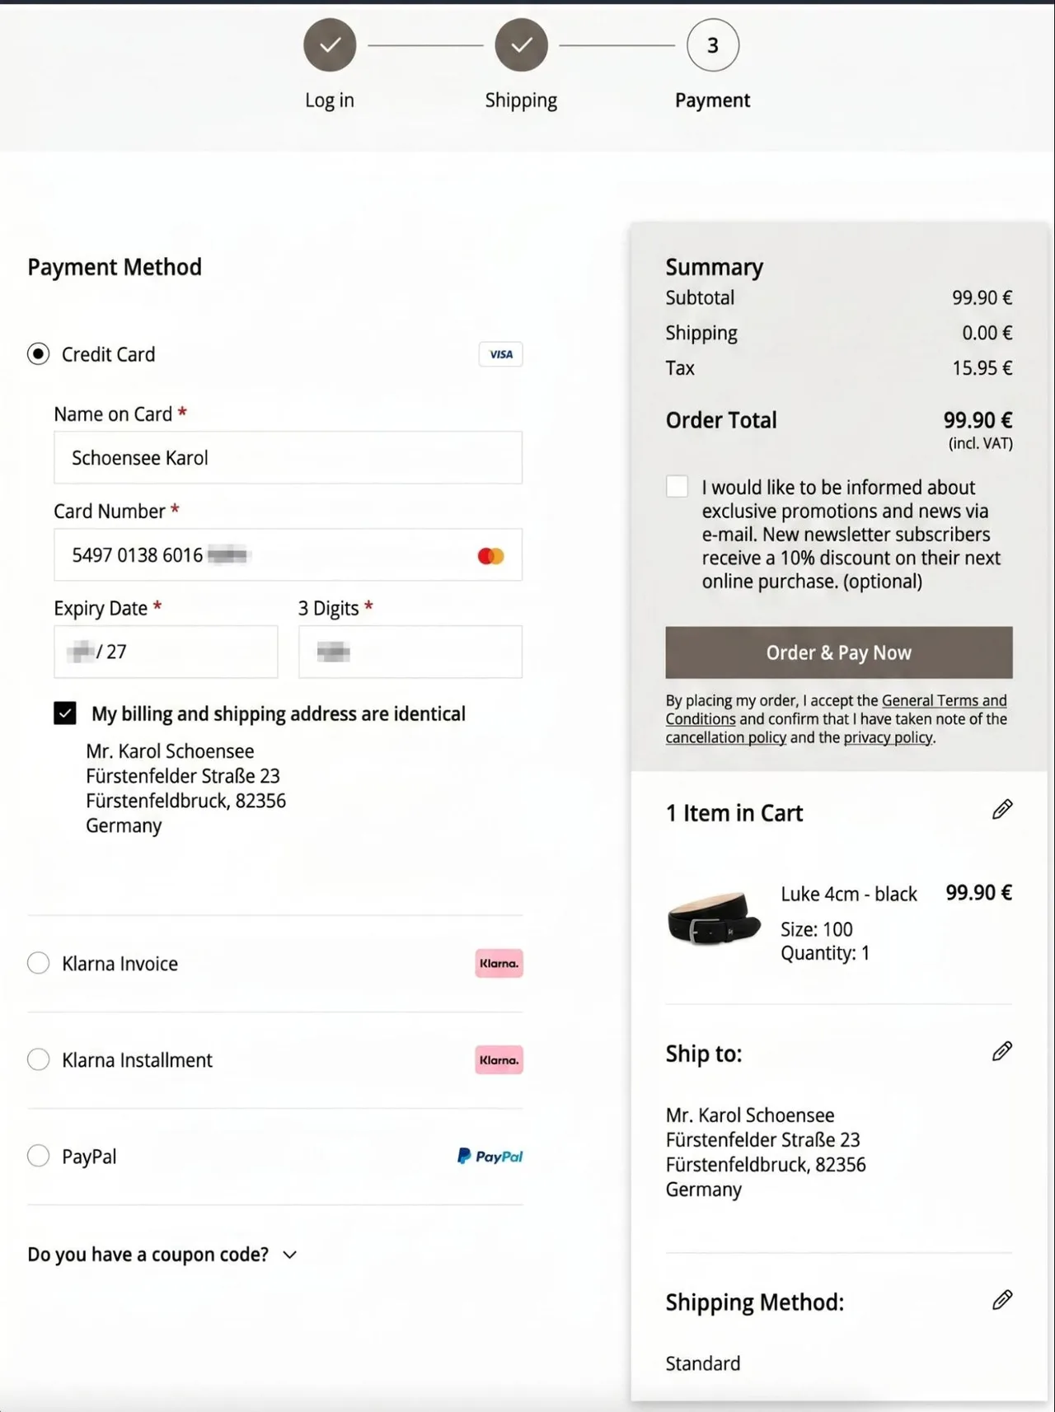Click the Order & Pay Now button
This screenshot has height=1412, width=1055.
pos(839,652)
